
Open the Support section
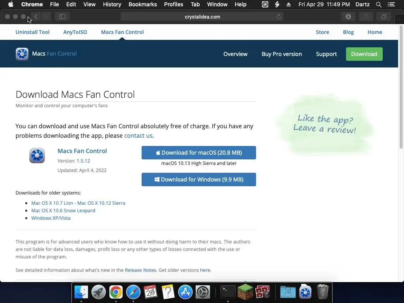326,54
